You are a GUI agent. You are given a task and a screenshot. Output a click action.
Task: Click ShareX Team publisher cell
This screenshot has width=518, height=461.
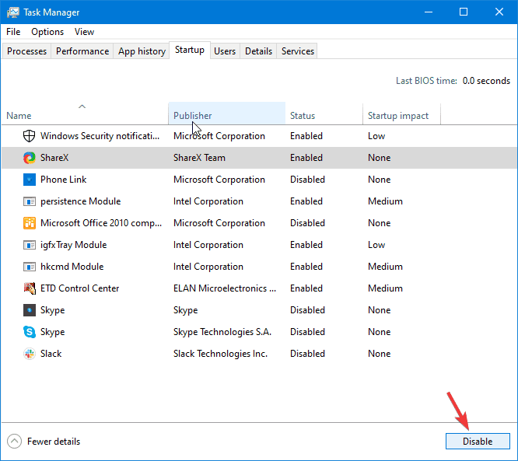tap(199, 158)
